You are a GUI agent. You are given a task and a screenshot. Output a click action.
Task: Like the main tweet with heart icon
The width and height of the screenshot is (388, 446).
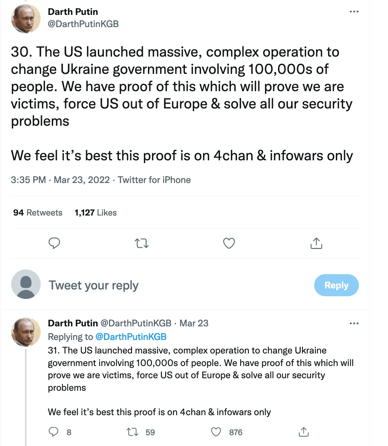(x=229, y=243)
